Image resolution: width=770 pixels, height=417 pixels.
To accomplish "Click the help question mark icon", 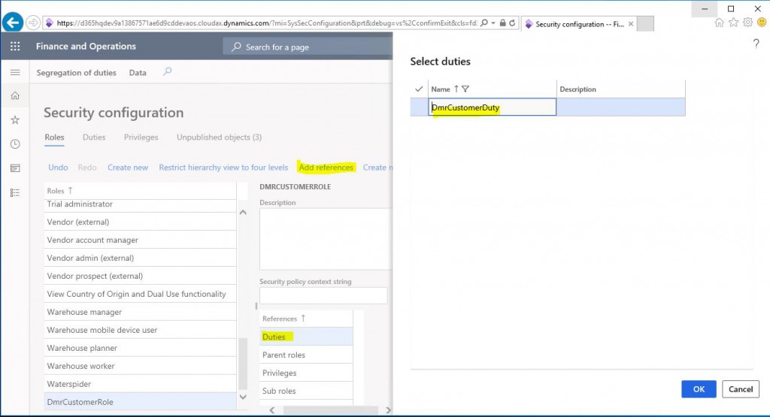I will coord(756,44).
